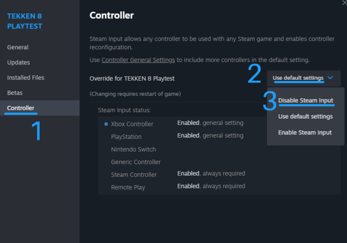Image resolution: width=347 pixels, height=243 pixels.
Task: Select the Xbox Controller row
Action: [132, 124]
